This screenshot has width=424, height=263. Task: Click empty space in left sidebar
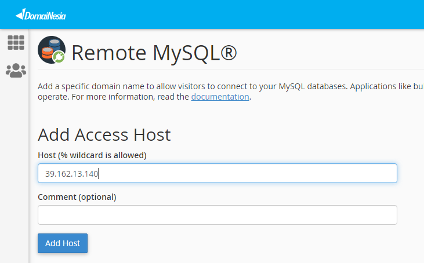[15, 174]
